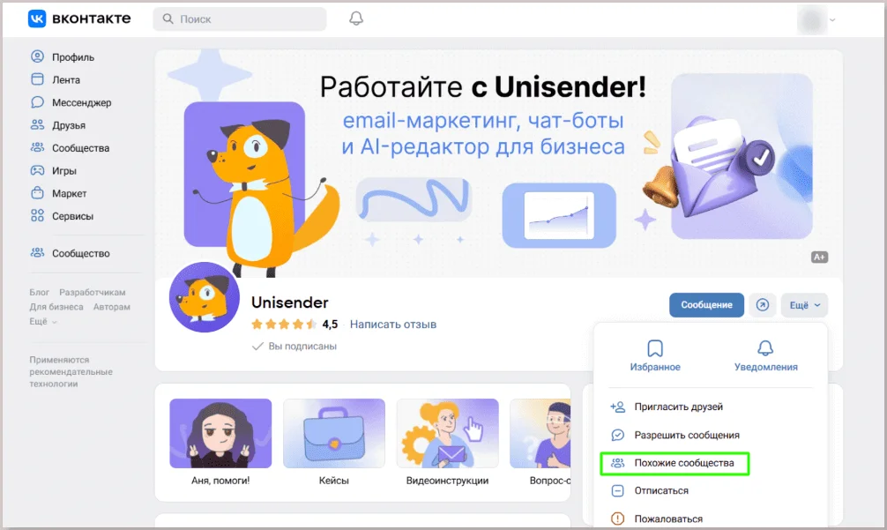Click the Unisender cover banner

(498, 163)
